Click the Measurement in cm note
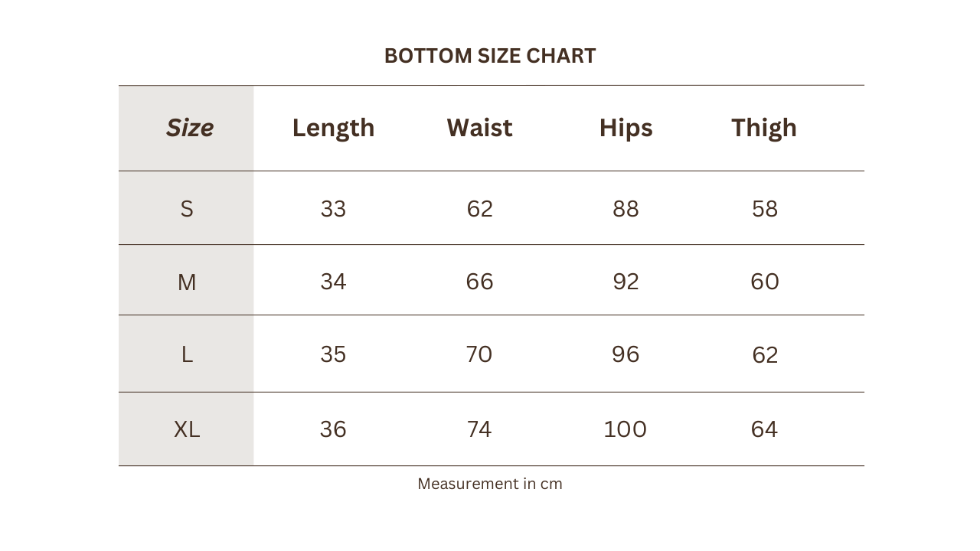 (490, 484)
